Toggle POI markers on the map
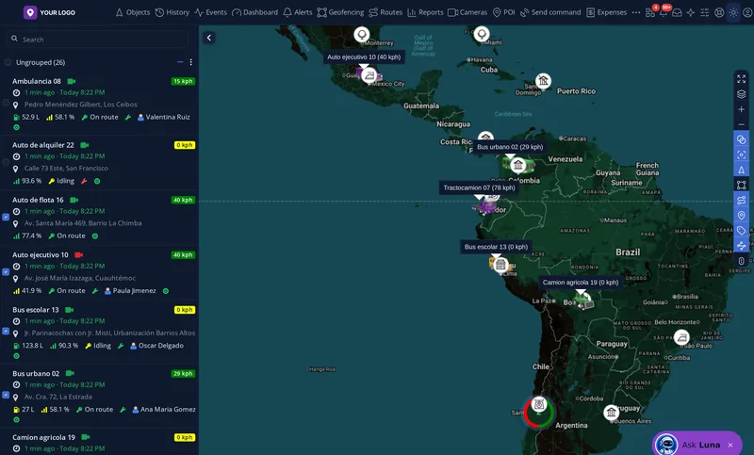This screenshot has width=754, height=455. (x=742, y=215)
